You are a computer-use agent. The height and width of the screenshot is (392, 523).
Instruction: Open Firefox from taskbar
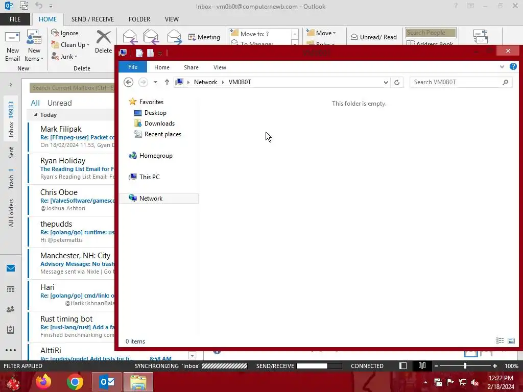(x=44, y=382)
